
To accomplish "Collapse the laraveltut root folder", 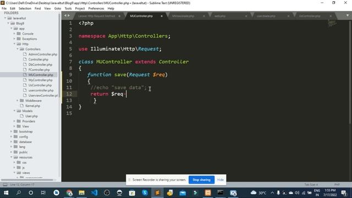I will pyautogui.click(x=5, y=18).
